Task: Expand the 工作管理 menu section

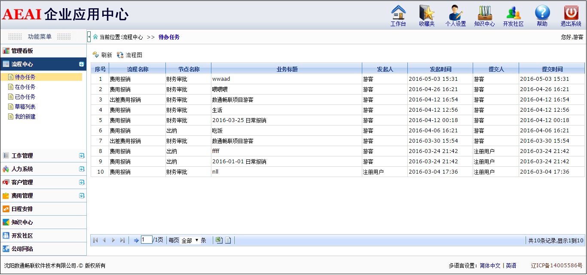Action: pos(82,156)
